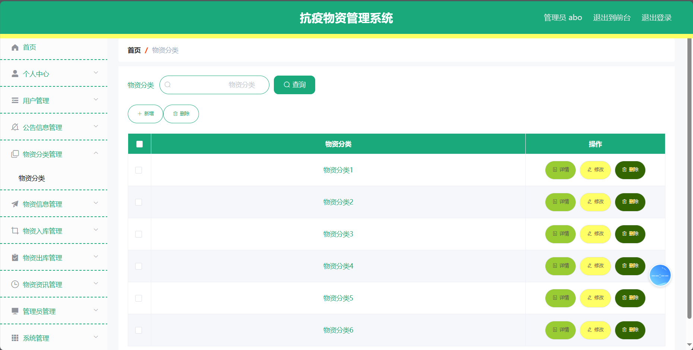
Task: Delete row 物资分类6
Action: (x=630, y=330)
